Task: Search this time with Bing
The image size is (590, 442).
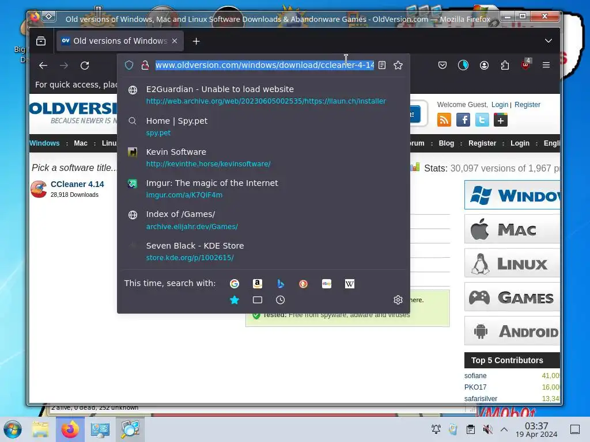Action: tap(281, 284)
